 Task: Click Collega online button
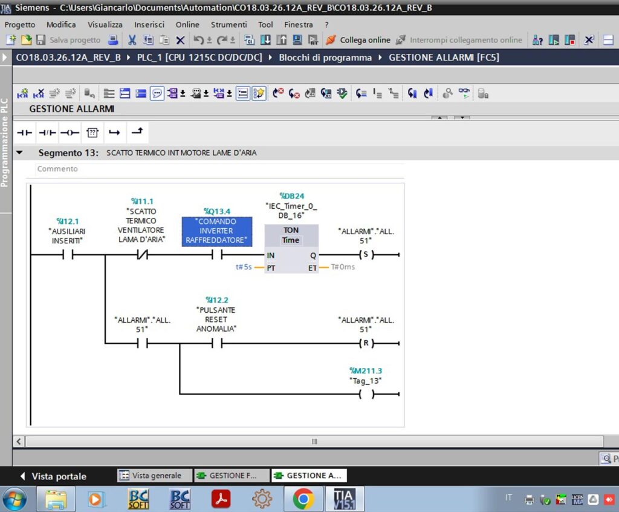tap(358, 40)
